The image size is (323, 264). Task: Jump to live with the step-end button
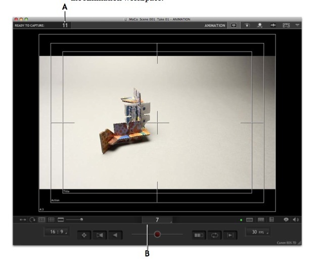(230, 235)
